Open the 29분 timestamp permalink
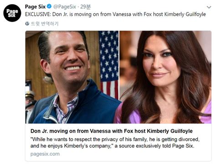This screenshot has width=216, height=164. 86,7
